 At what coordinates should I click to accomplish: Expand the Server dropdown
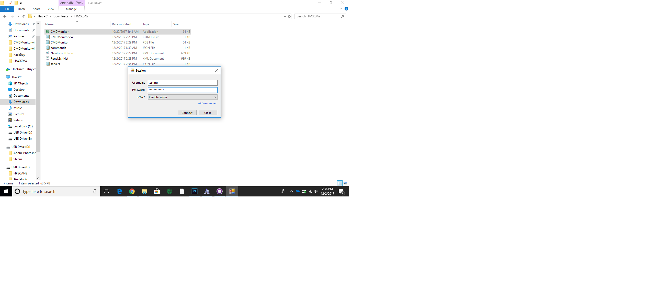point(215,97)
